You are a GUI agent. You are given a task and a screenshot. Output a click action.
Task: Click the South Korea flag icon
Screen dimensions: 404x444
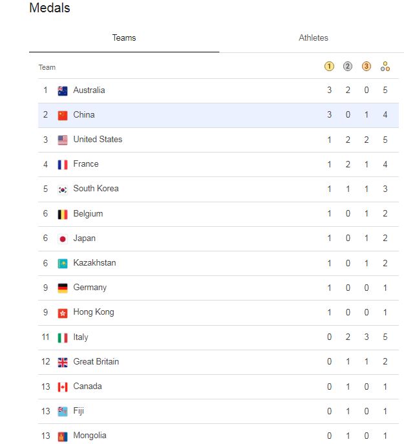pos(63,189)
